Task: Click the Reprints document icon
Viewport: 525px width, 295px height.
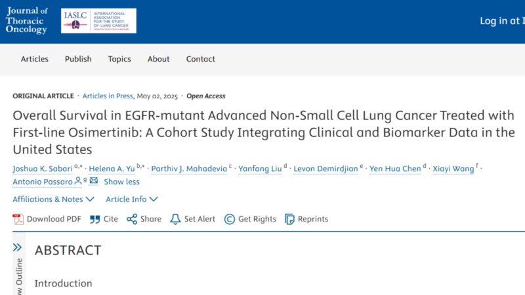Action: (x=289, y=219)
